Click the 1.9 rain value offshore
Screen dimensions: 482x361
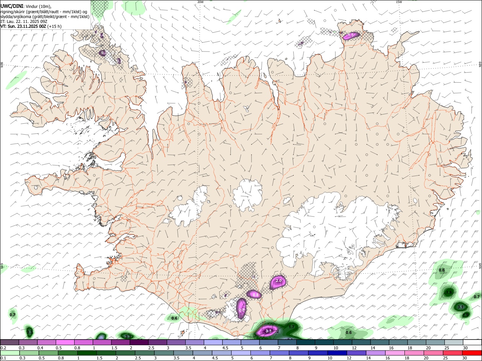pyautogui.click(x=466, y=315)
